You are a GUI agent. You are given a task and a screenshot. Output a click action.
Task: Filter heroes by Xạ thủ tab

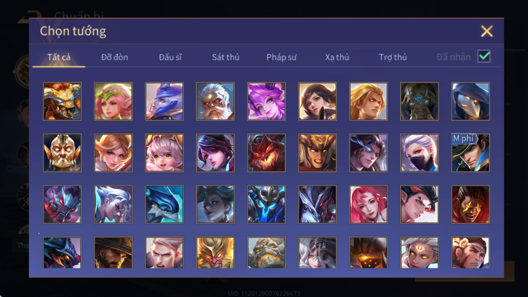pos(337,57)
